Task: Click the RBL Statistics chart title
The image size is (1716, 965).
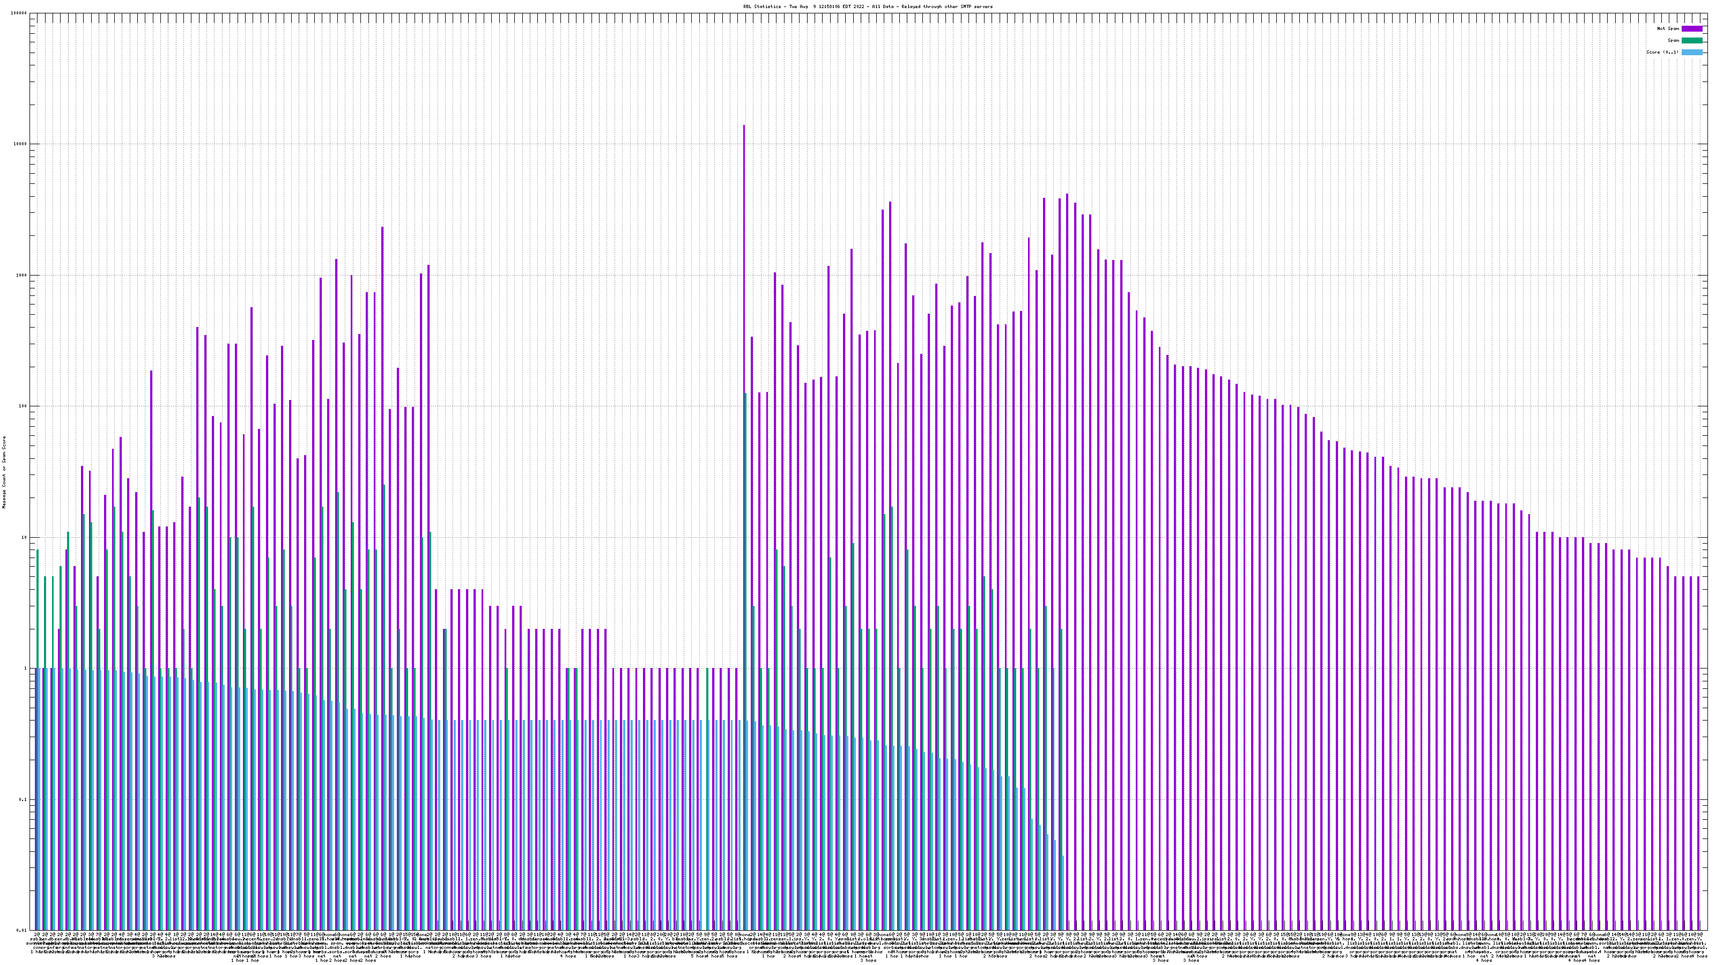Action: coord(867,6)
